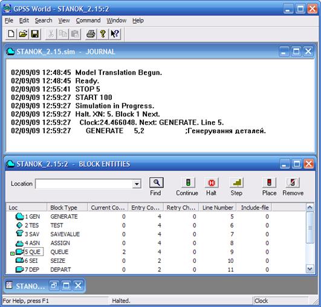
Task: Click the Remove breakpoint icon
Action: click(293, 182)
